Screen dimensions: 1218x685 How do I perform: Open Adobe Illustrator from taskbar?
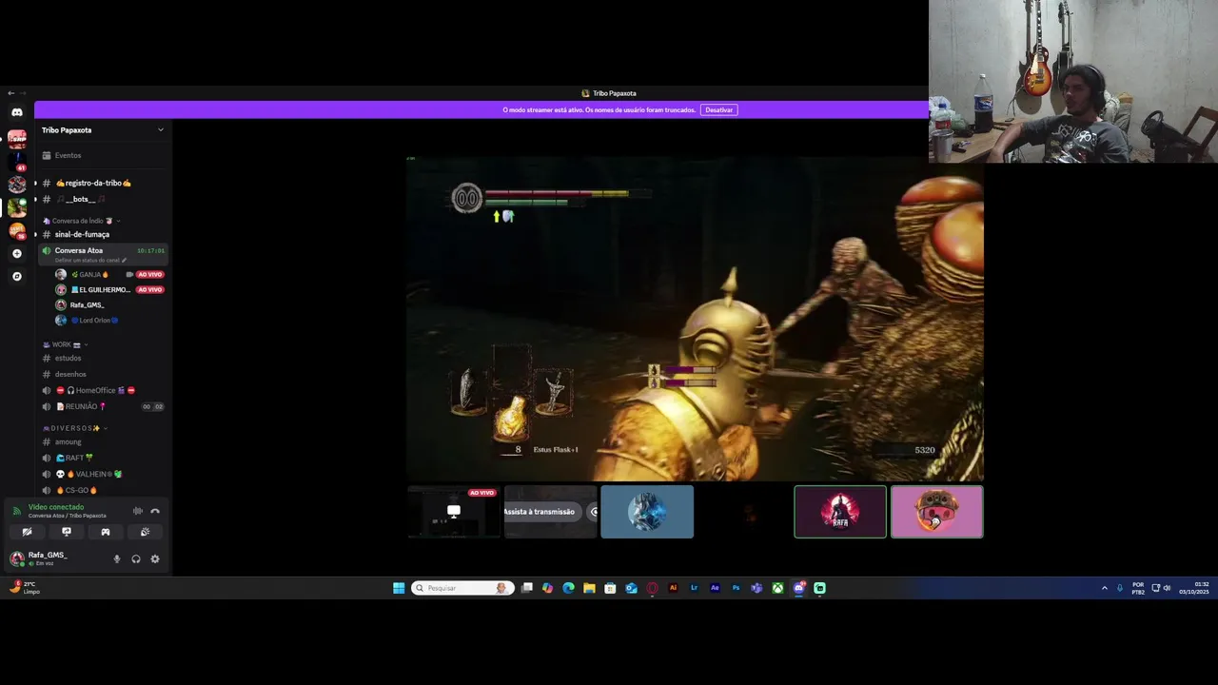click(673, 588)
